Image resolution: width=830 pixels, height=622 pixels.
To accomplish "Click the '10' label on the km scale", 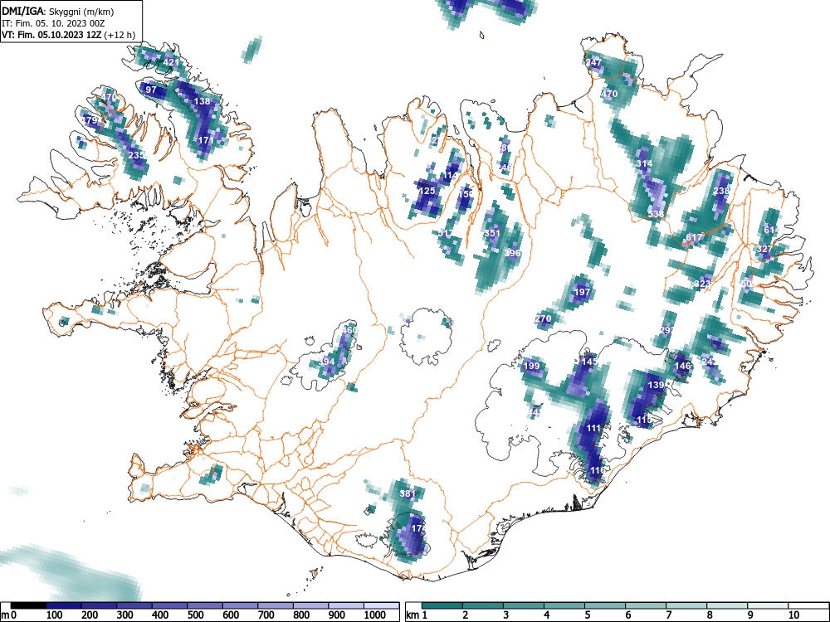I will point(793,615).
